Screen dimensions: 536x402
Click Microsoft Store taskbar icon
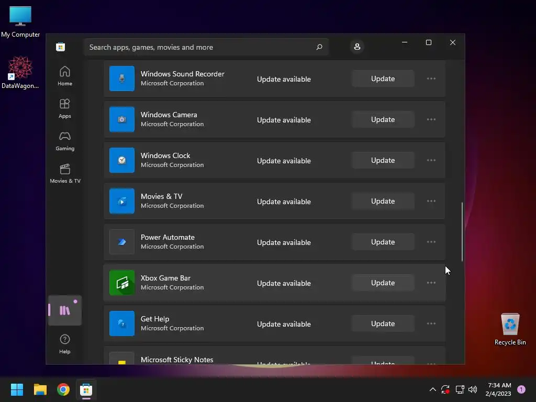click(x=86, y=389)
